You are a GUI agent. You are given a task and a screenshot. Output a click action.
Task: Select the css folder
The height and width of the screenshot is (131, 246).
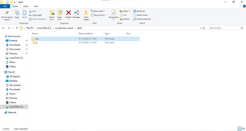tap(85, 39)
